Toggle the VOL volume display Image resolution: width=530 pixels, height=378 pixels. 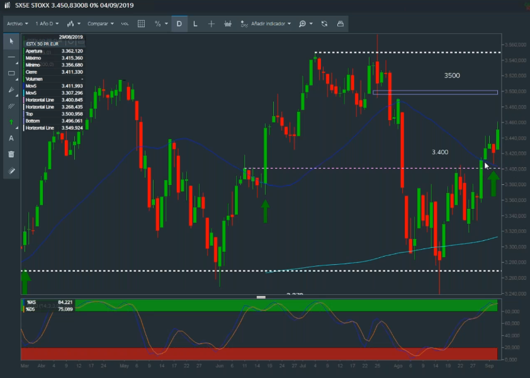[125, 24]
